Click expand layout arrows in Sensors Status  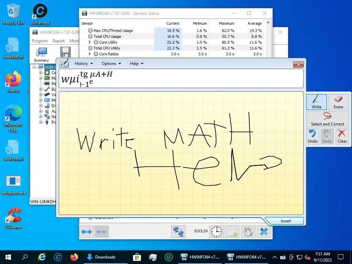point(87,231)
